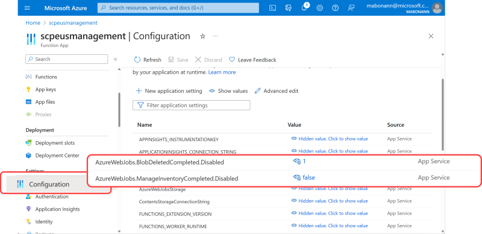This screenshot has width=482, height=234.
Task: Open APPLICATIONINSIGHTS_CONNECTION_STRING setting
Action: pyautogui.click(x=187, y=151)
